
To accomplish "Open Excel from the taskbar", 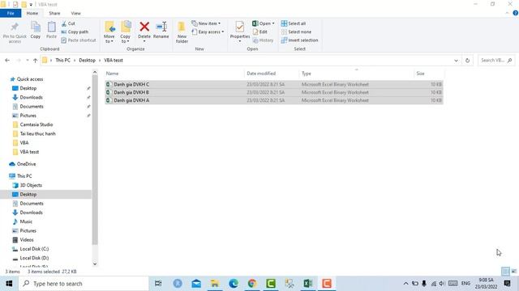I will point(308,284).
